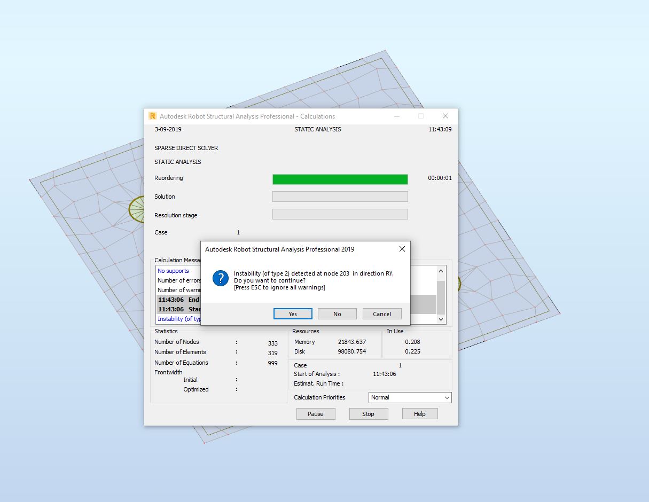Image resolution: width=649 pixels, height=502 pixels.
Task: Open Help from the Calculations window
Action: pos(420,413)
